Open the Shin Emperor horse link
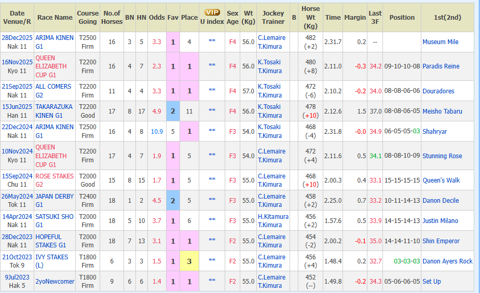Image resolution: width=480 pixels, height=293 pixels. [x=441, y=241]
